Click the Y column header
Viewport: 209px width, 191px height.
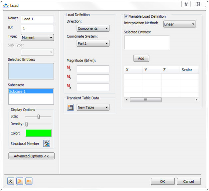pyautogui.click(x=152, y=70)
